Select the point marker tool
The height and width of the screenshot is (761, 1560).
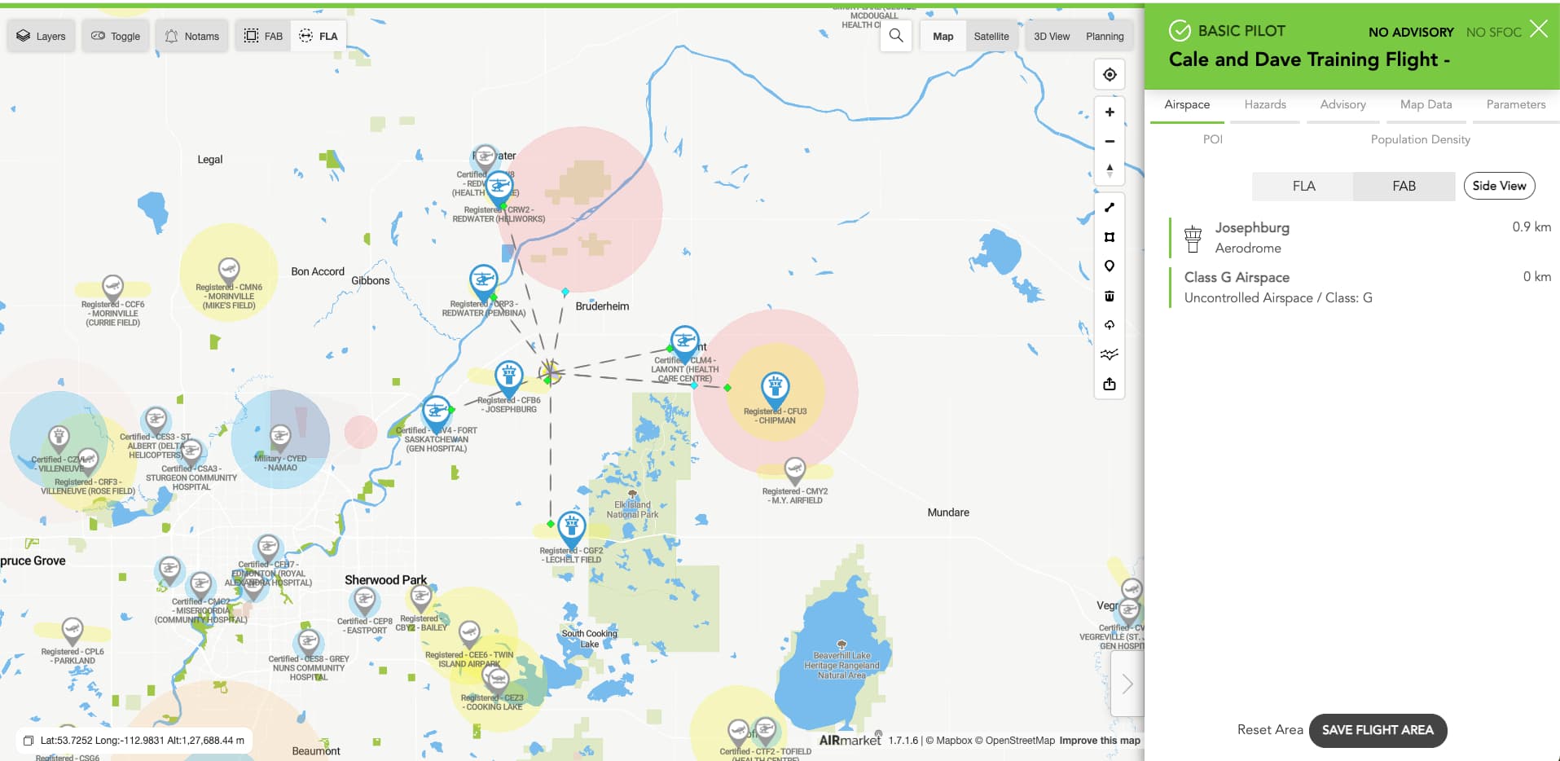point(1109,266)
